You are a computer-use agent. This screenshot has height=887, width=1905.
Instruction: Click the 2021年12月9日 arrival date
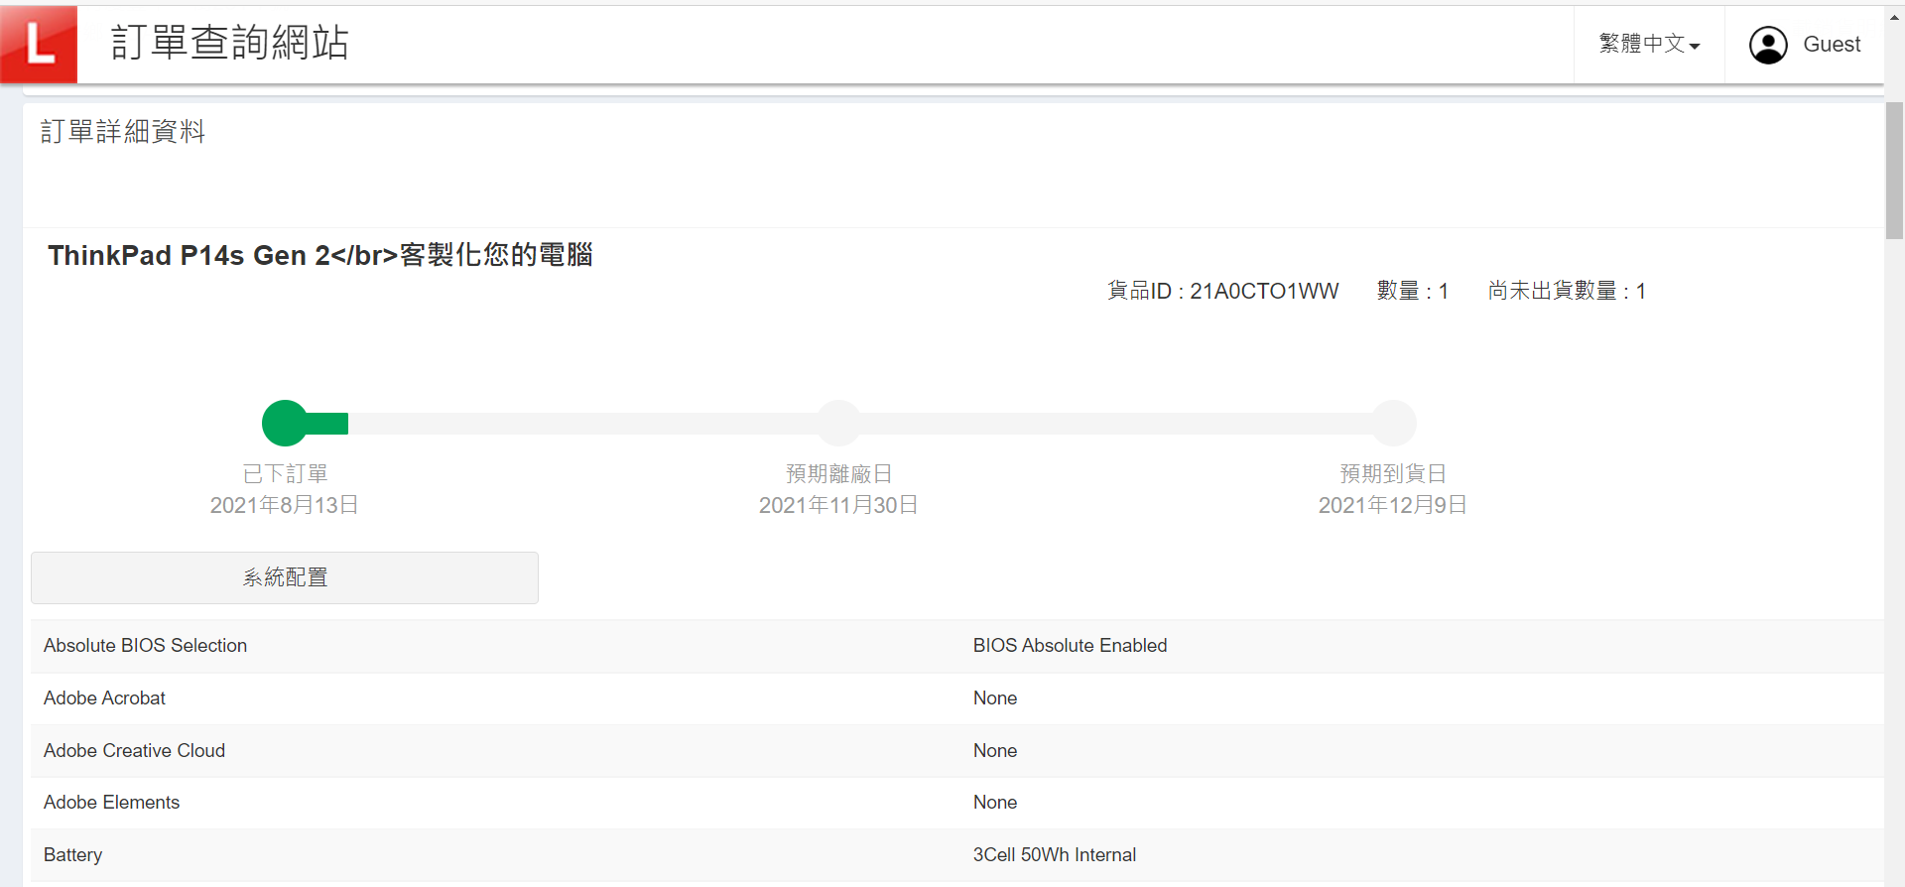[1393, 505]
